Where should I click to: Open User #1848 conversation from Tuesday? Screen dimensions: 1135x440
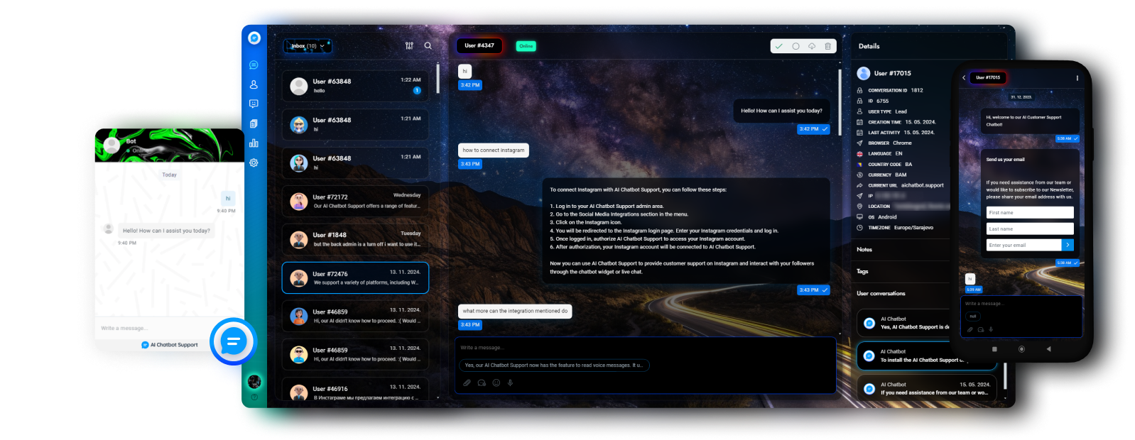point(355,239)
